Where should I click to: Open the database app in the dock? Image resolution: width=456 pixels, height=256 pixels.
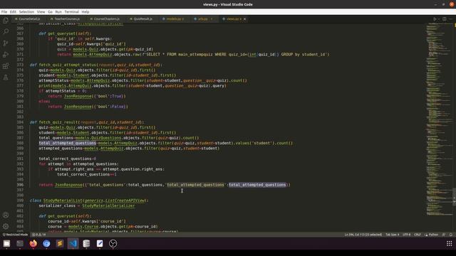[86, 243]
